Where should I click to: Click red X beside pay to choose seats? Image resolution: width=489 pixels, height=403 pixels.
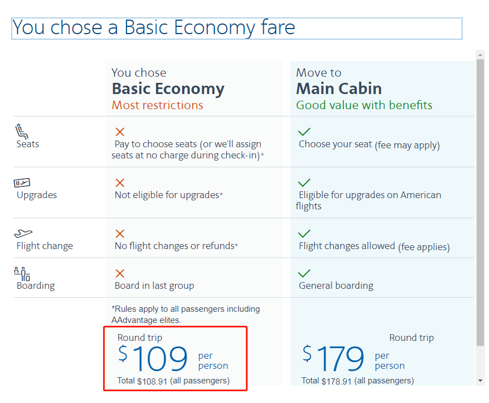(x=120, y=132)
